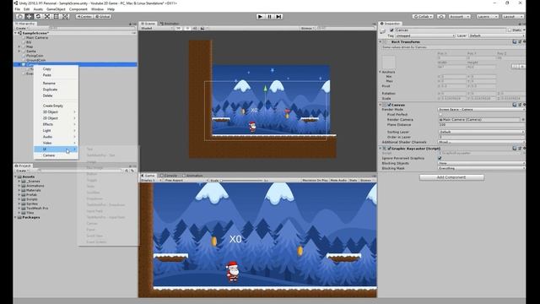Click the Step frame button
The image size is (540, 304).
(x=278, y=16)
